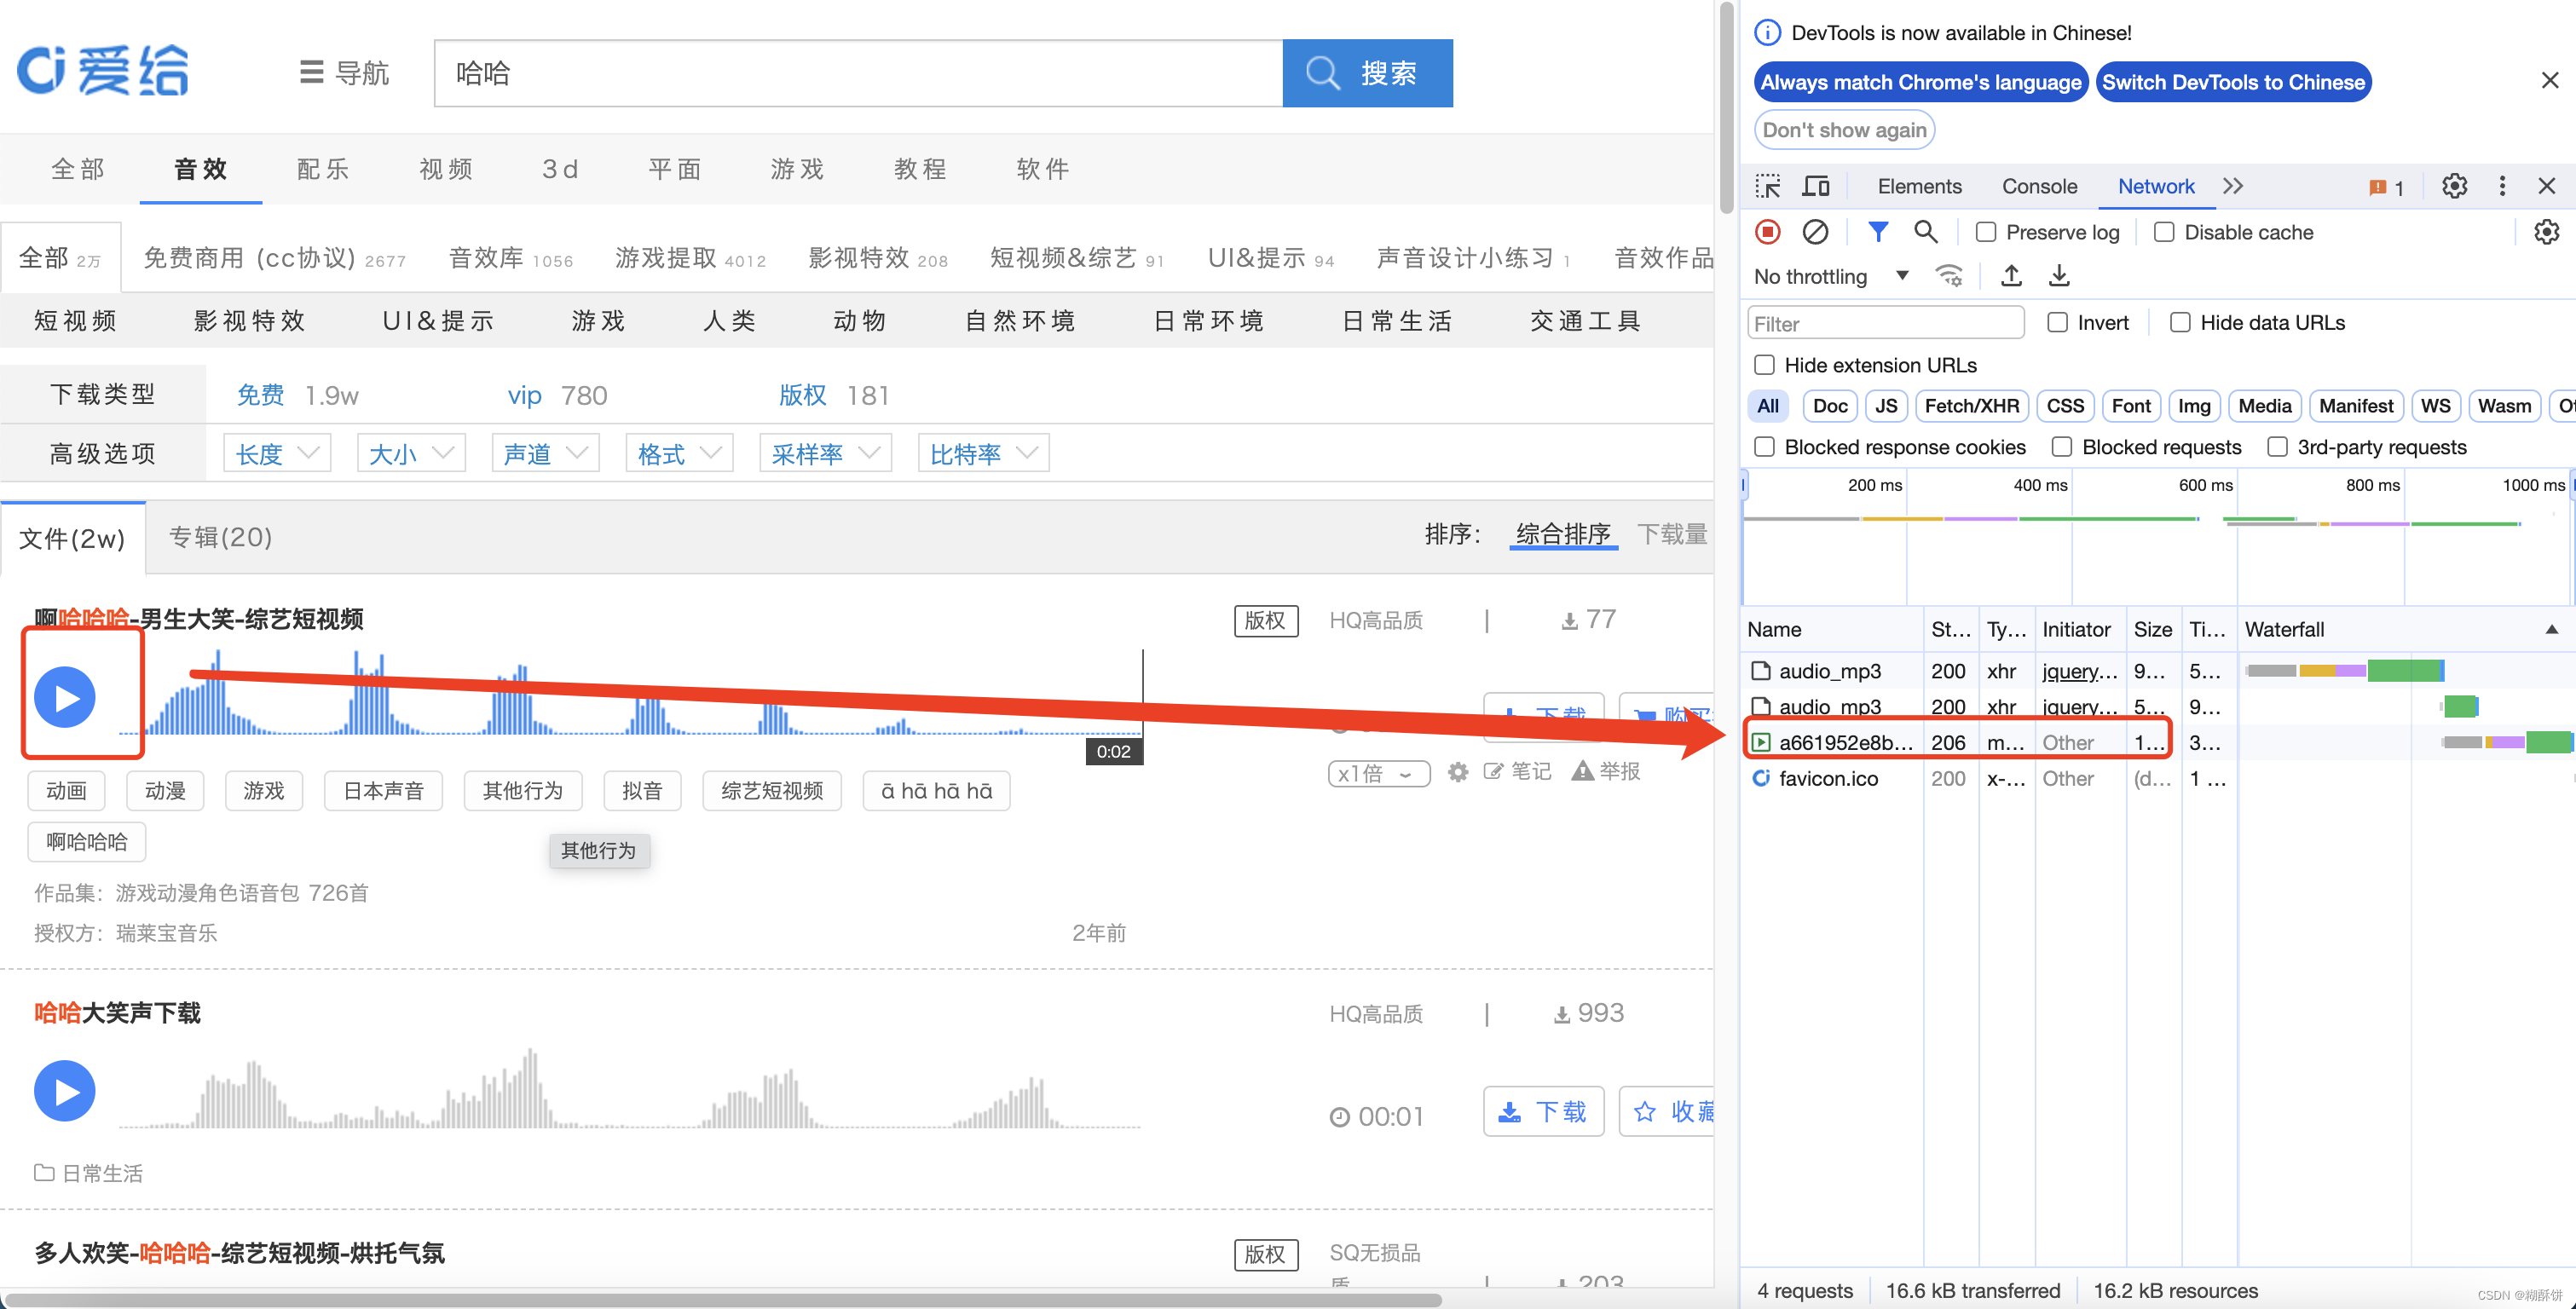Open the x1倍 playback speed dropdown
This screenshot has height=1309, width=2576.
point(1378,773)
